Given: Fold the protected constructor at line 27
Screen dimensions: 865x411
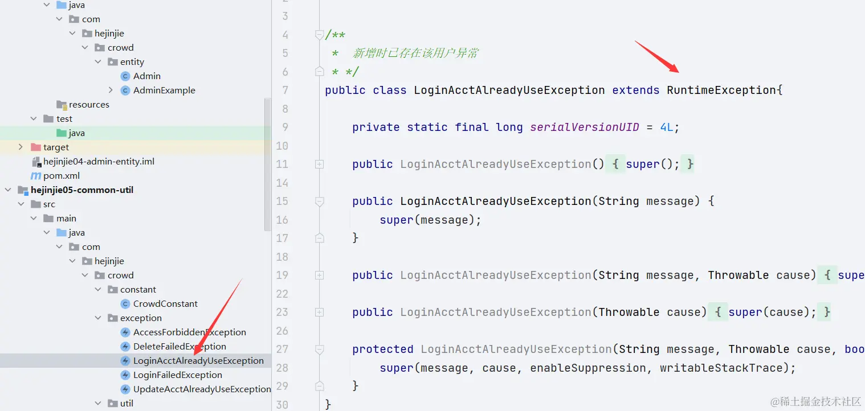Looking at the screenshot, I should (x=319, y=349).
